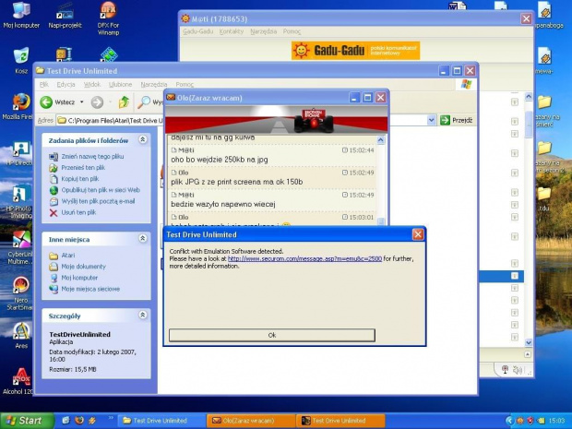Go up one folder level in Explorer
Screen dimensions: 572x429
pyautogui.click(x=124, y=102)
